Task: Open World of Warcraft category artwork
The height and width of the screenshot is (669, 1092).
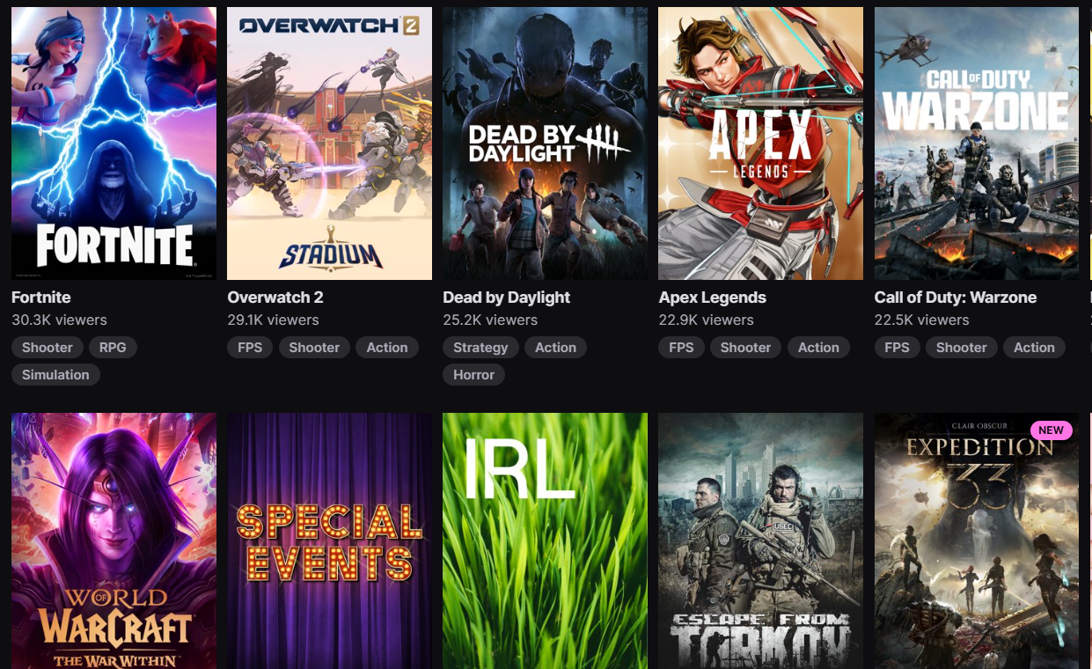Action: tap(114, 541)
